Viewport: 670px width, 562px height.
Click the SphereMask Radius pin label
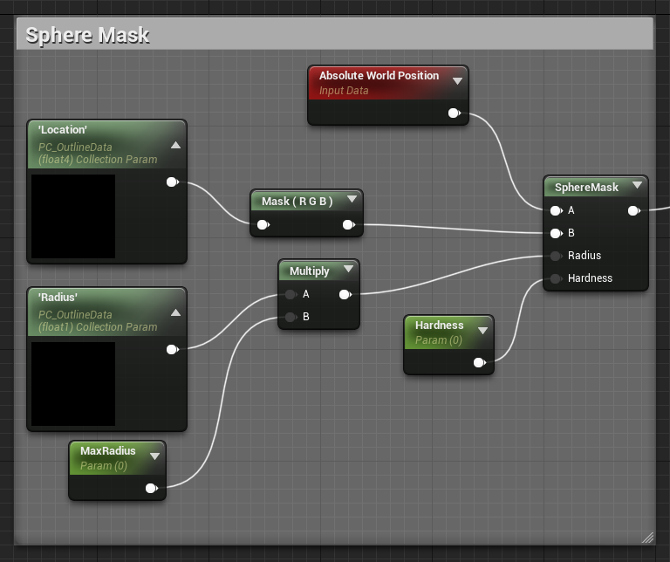coord(585,256)
